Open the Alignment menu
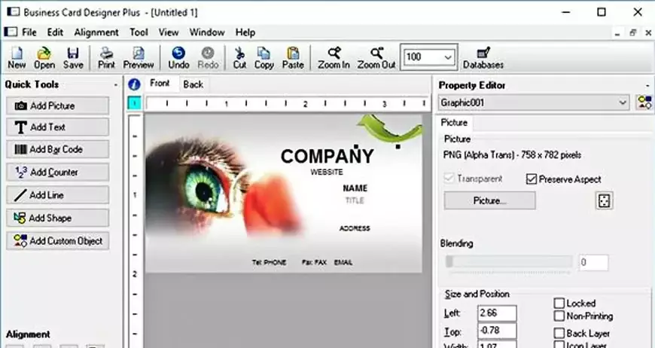Image resolution: width=655 pixels, height=348 pixels. point(96,32)
